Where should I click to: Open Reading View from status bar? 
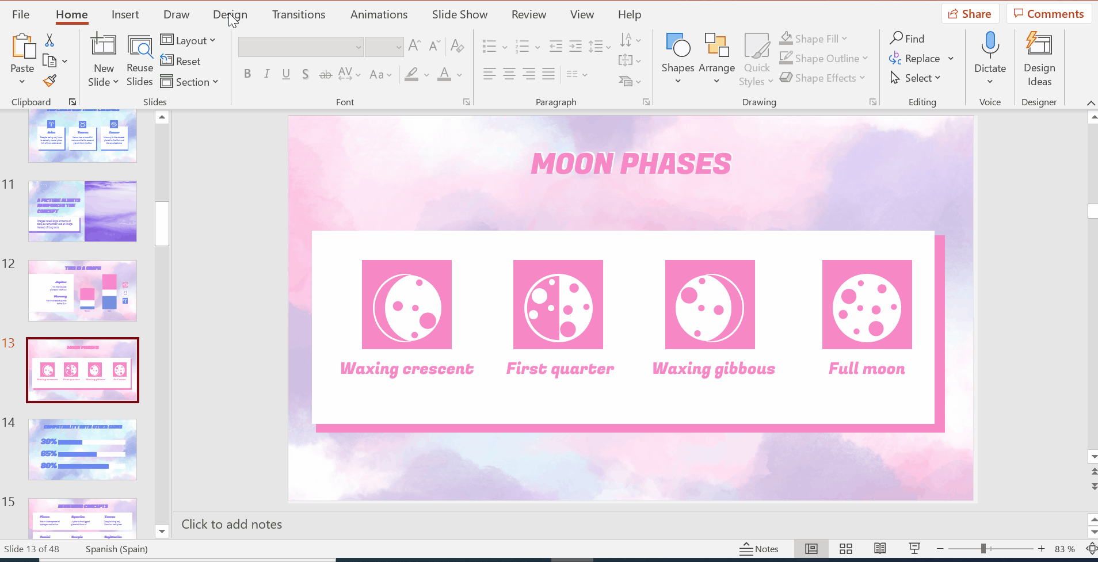click(x=880, y=549)
